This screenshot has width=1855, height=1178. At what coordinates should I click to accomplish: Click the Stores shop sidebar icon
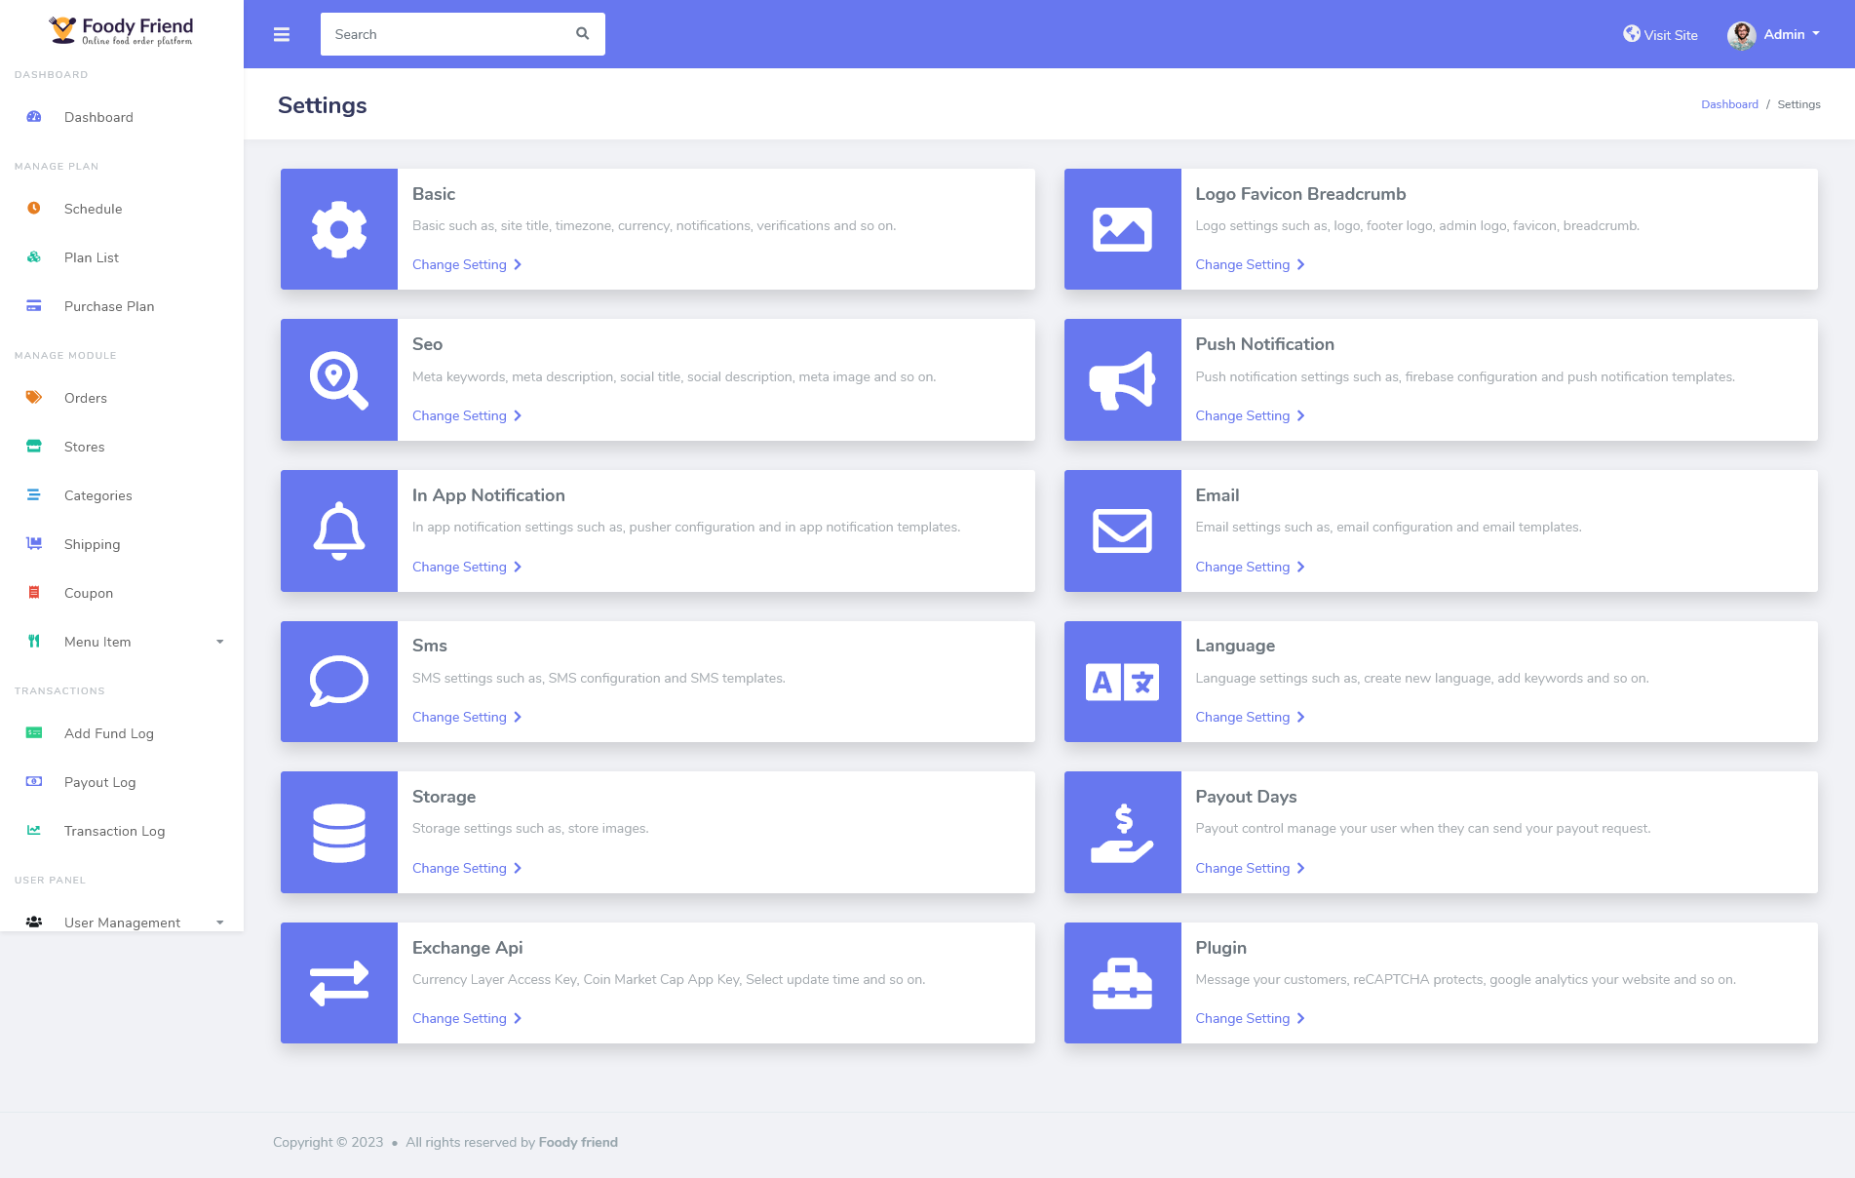pos(34,447)
